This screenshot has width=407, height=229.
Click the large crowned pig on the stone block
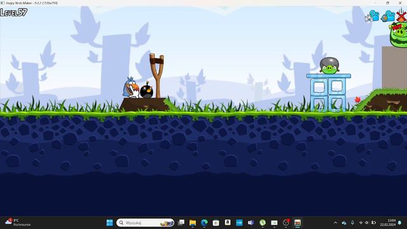pyautogui.click(x=399, y=35)
